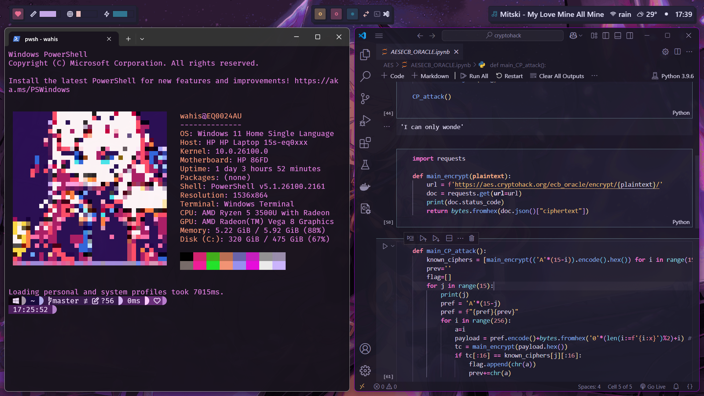Clear All Outputs of the notebook
704x396 pixels.
click(557, 76)
